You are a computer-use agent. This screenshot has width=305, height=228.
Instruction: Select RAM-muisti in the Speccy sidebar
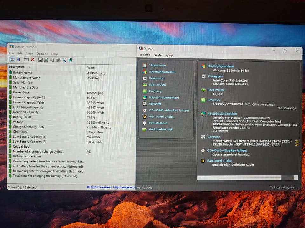157,85
